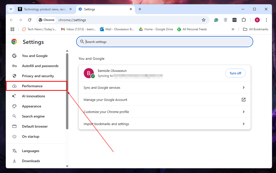Open a new tab with the plus button
Screen dimensions: 276x173
coord(140,9)
